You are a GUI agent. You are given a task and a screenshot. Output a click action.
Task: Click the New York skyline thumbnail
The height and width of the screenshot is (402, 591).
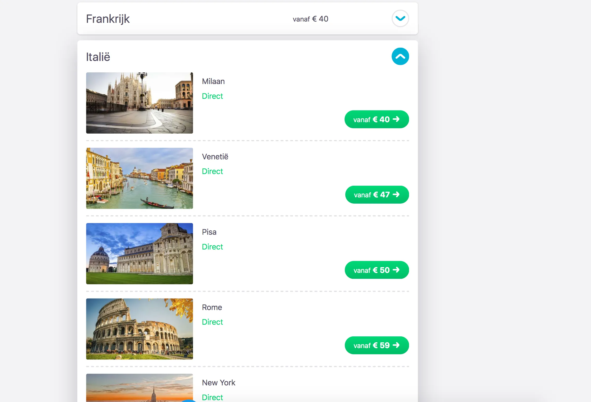[x=139, y=388]
